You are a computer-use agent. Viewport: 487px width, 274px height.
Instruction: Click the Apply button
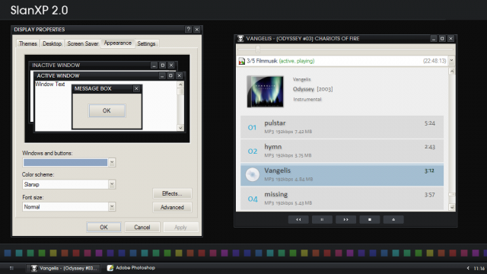(x=180, y=227)
